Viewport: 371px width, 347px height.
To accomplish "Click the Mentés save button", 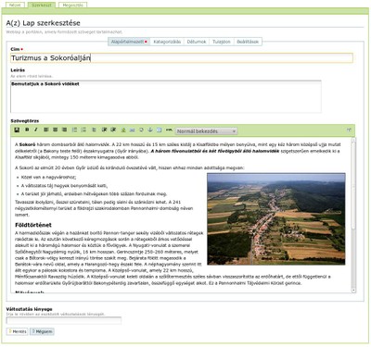I will [18, 331].
